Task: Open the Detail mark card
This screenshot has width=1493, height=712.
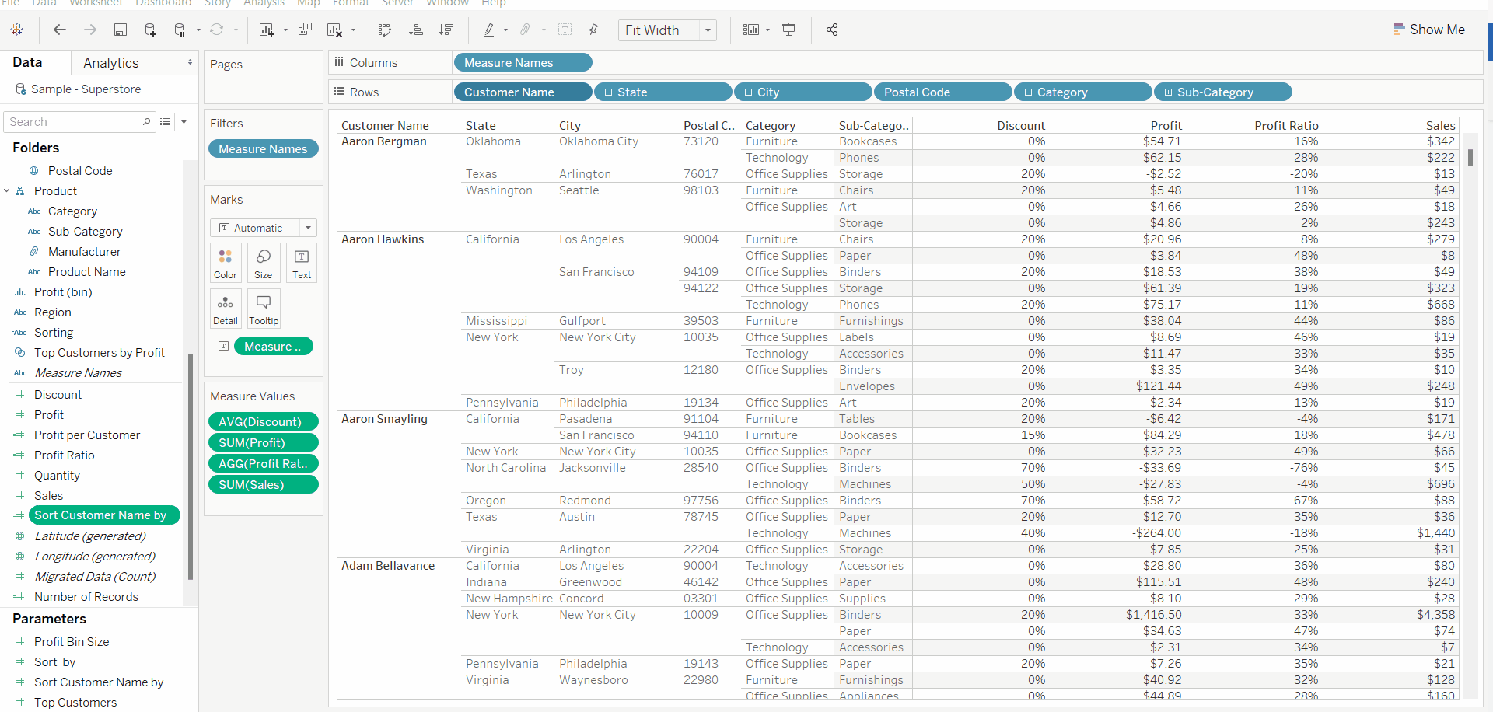Action: (x=226, y=309)
